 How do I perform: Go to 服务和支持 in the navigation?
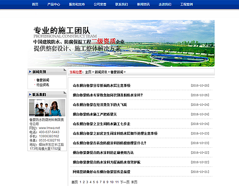[77, 4]
